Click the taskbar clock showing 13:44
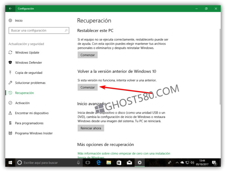Screen dimensions: 226x172 tap(202, 162)
